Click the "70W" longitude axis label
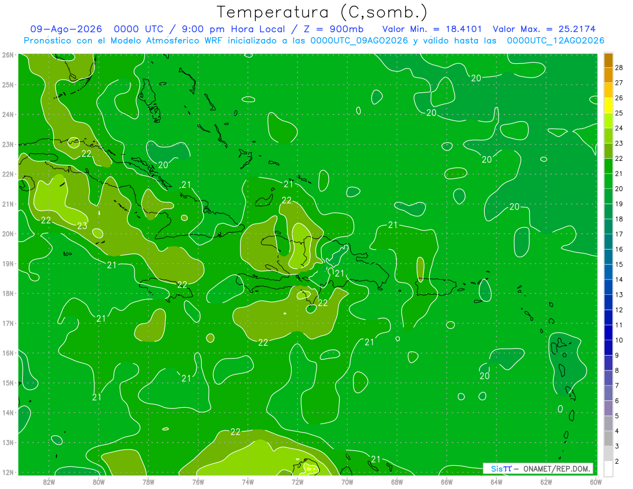 pos(347,482)
